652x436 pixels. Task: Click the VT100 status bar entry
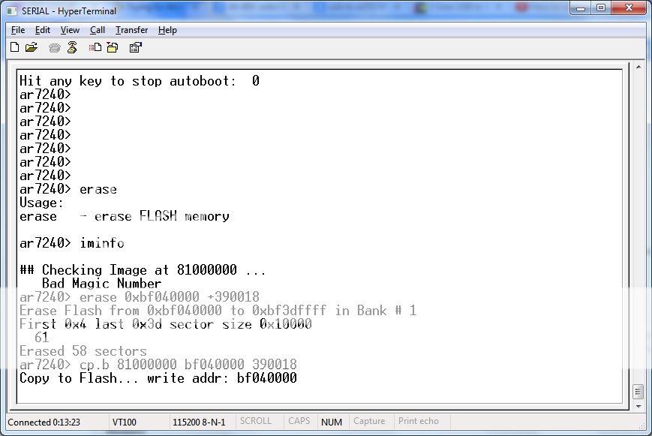click(x=124, y=422)
